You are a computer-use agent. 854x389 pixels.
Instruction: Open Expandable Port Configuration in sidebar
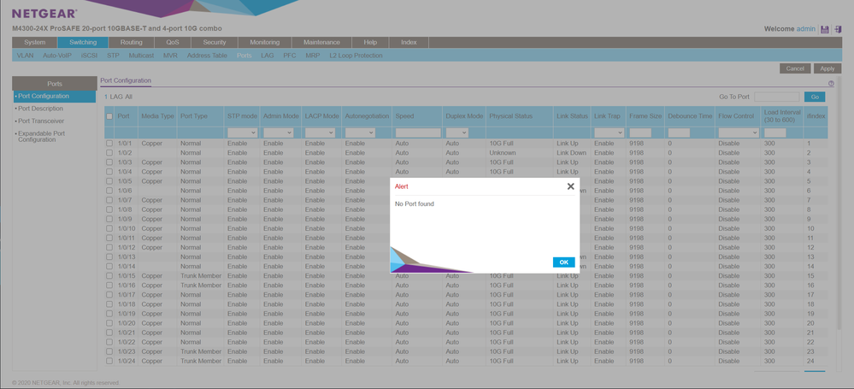coord(41,136)
